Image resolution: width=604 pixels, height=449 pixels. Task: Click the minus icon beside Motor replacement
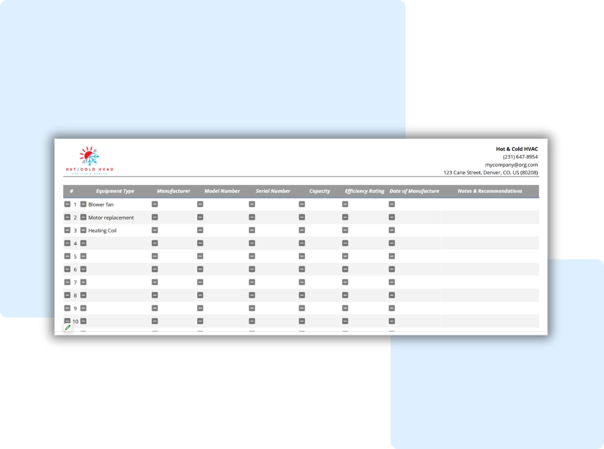83,217
